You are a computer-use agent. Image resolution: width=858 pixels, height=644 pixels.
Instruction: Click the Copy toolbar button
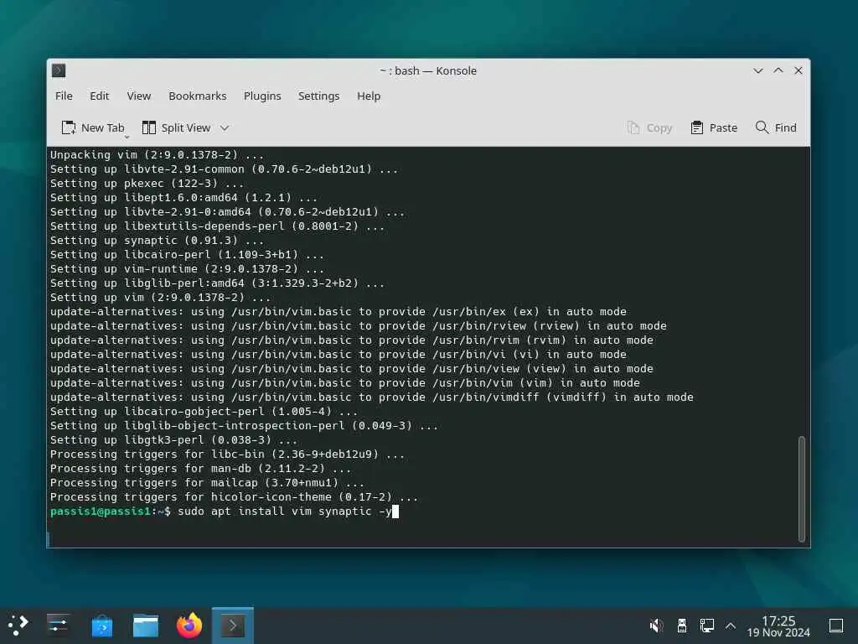(649, 127)
